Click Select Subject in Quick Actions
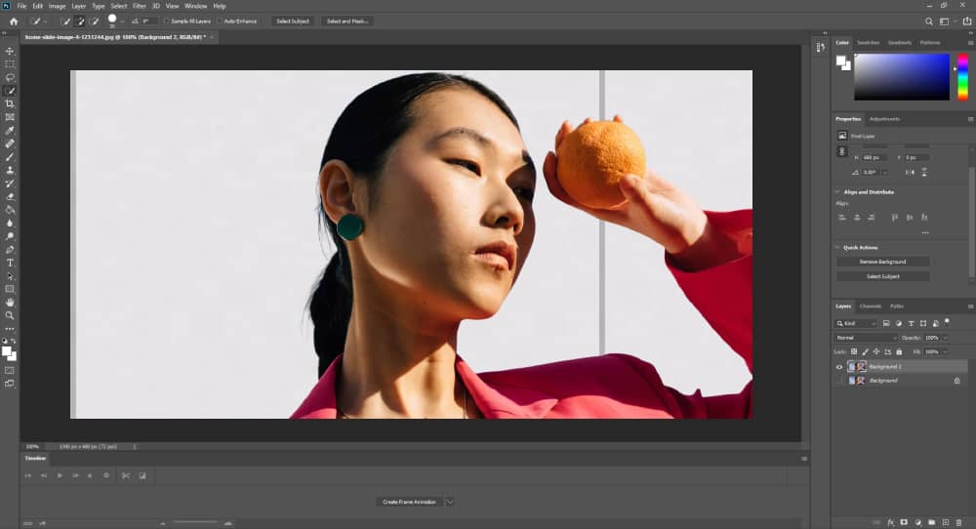The image size is (976, 529). (882, 276)
